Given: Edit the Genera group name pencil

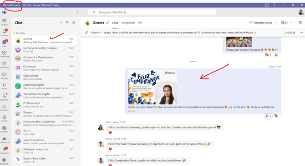Looking at the screenshot, I should (x=107, y=23).
